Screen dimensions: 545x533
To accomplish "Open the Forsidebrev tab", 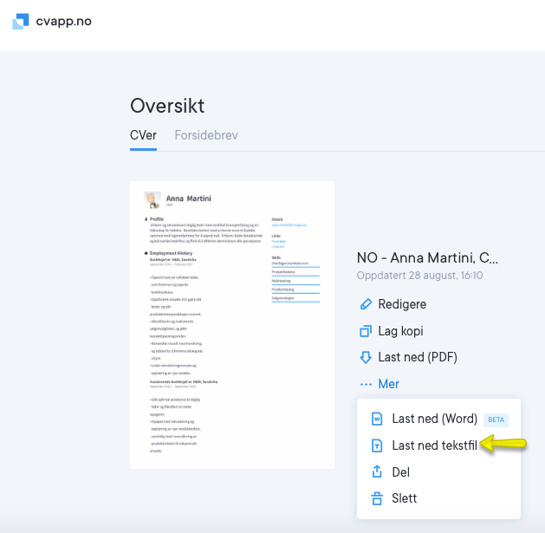I will (205, 135).
